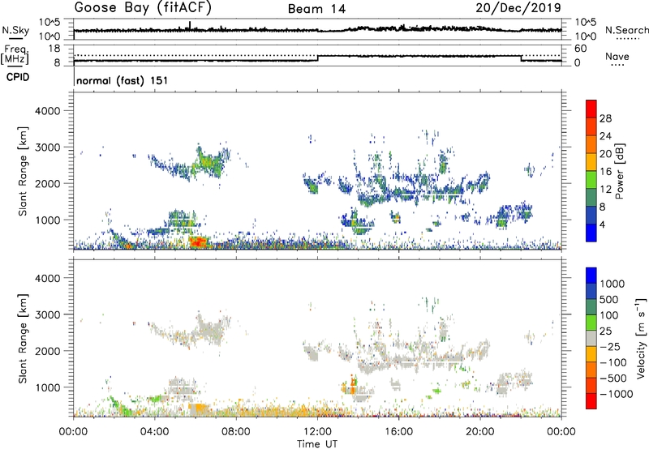Click the '2000' tick on velocity panel
The width and height of the screenshot is (649, 449).
pyautogui.click(x=48, y=351)
